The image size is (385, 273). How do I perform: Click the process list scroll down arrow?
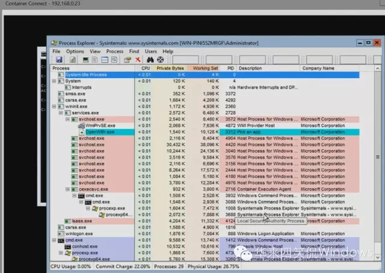pos(378,257)
